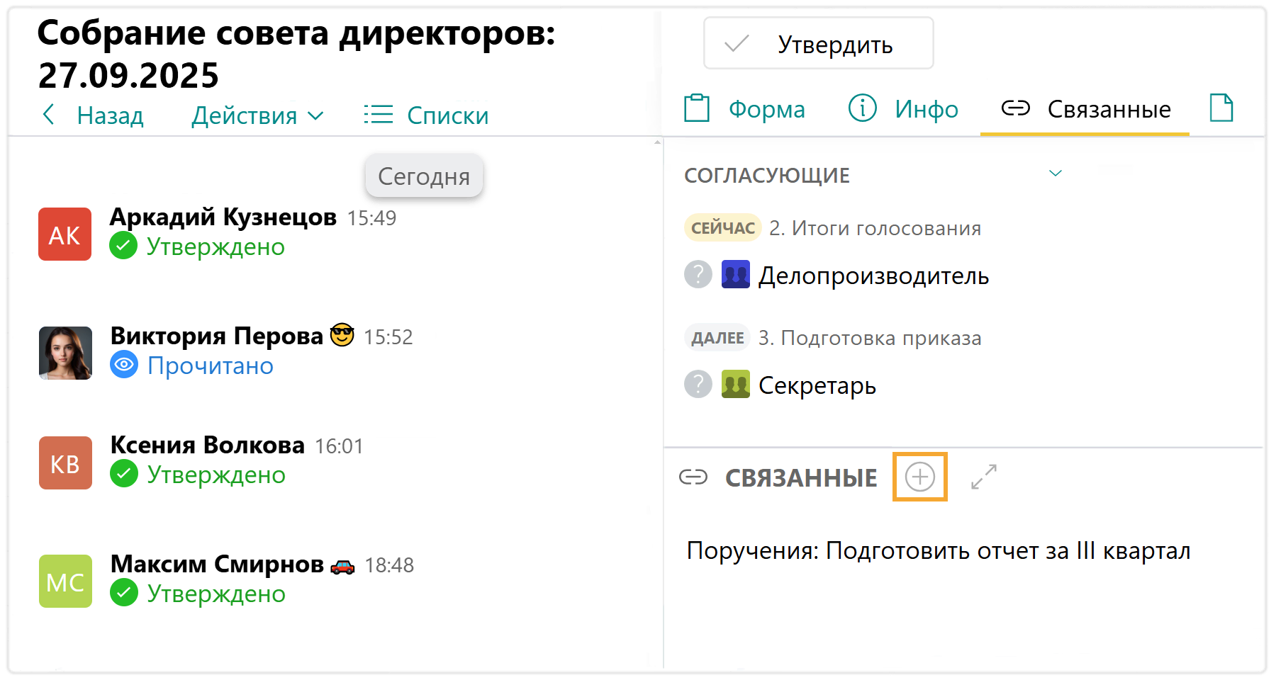Open the Списки menu
Viewport: 1276px width, 680px height.
(426, 115)
